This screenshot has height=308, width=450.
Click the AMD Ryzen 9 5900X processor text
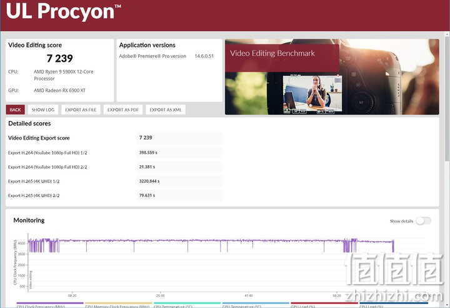(x=63, y=75)
